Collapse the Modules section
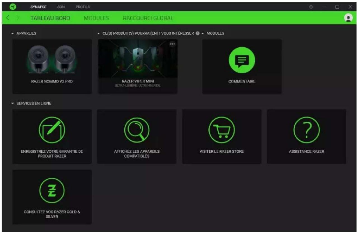 coord(202,33)
